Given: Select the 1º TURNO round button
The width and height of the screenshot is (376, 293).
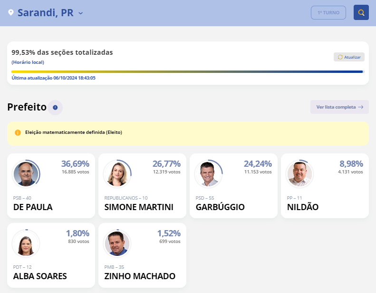Looking at the screenshot, I should (328, 12).
